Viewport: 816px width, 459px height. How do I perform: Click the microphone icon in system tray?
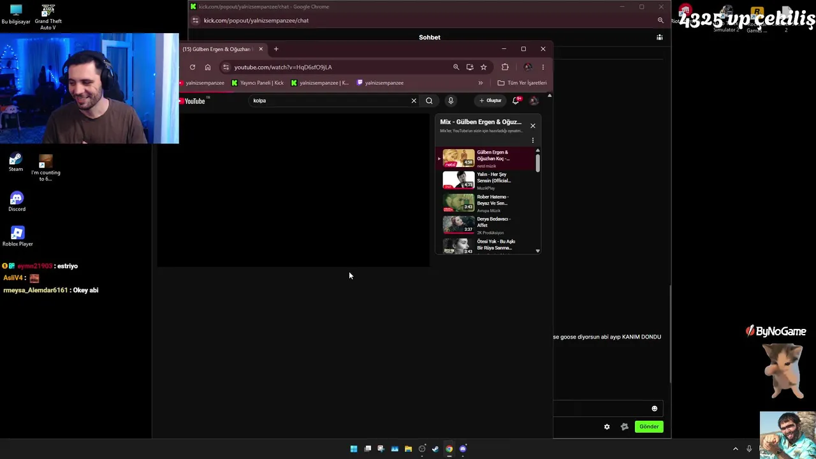749,449
